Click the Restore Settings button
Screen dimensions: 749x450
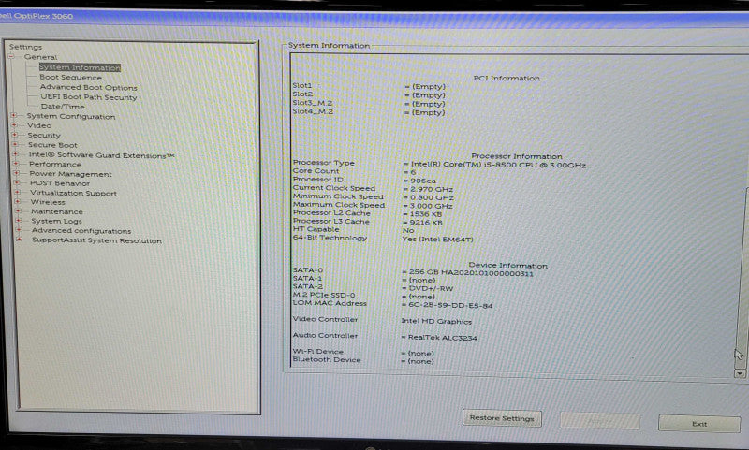tap(502, 418)
